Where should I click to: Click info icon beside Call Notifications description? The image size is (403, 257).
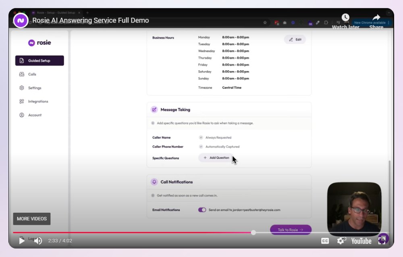tap(153, 196)
